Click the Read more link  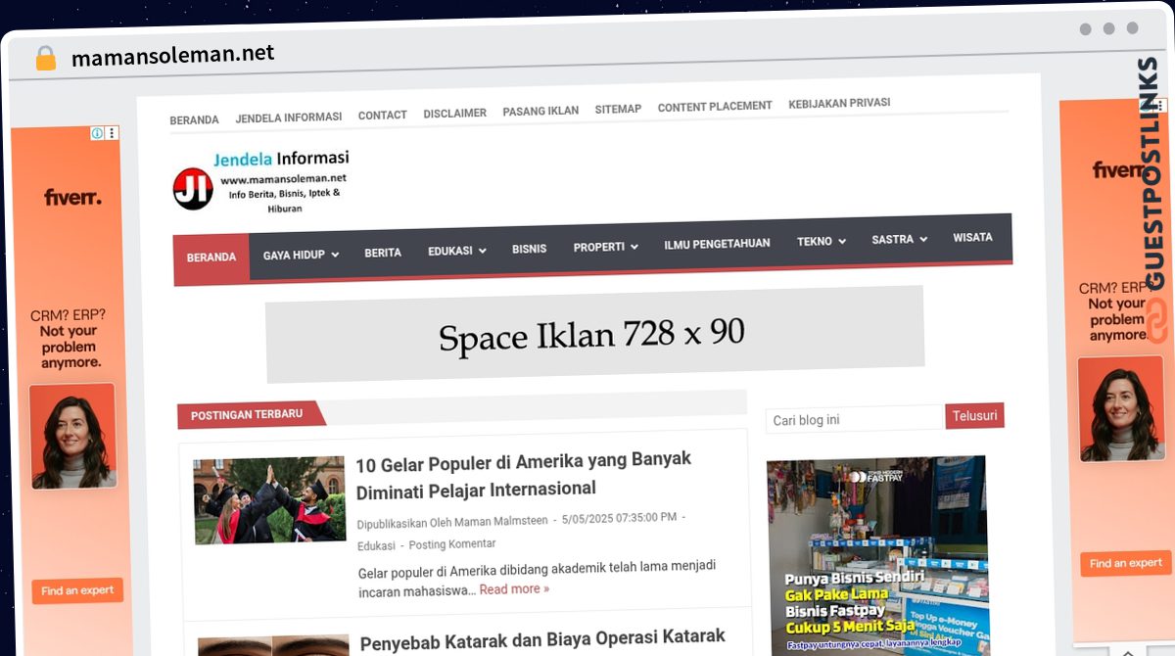[x=514, y=589]
